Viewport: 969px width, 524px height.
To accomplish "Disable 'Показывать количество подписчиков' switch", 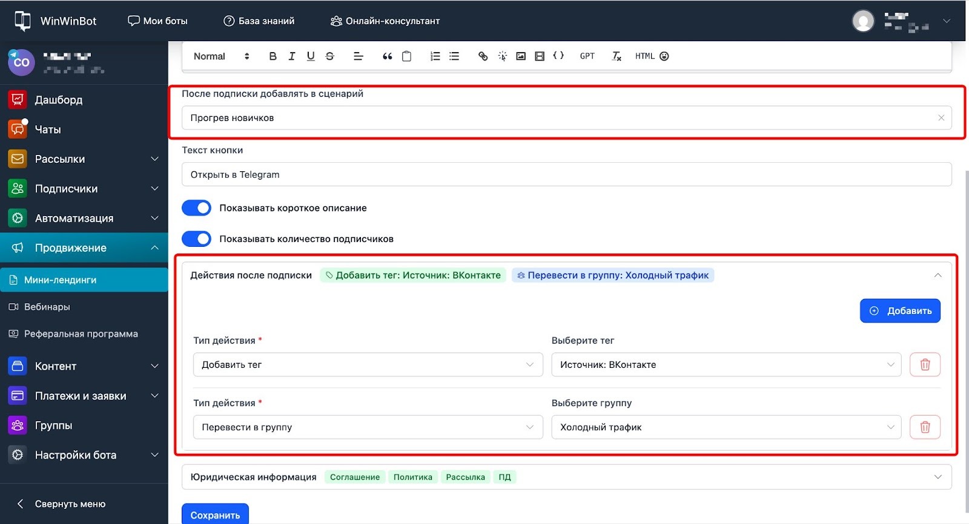I will pyautogui.click(x=197, y=239).
